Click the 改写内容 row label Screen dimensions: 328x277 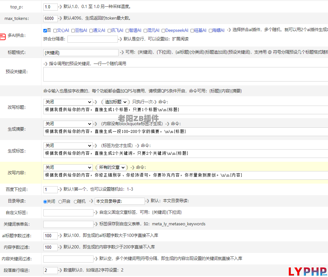point(17,173)
